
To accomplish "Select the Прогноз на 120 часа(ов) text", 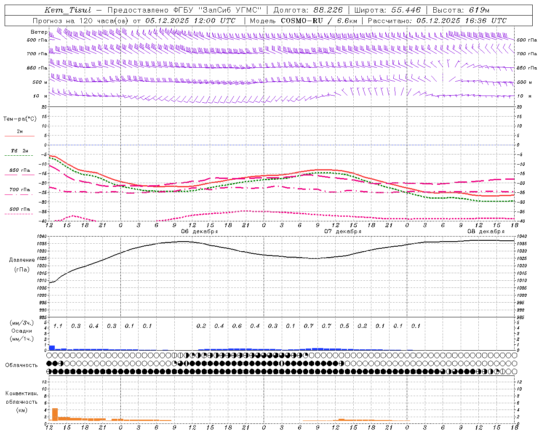I will coord(81,21).
